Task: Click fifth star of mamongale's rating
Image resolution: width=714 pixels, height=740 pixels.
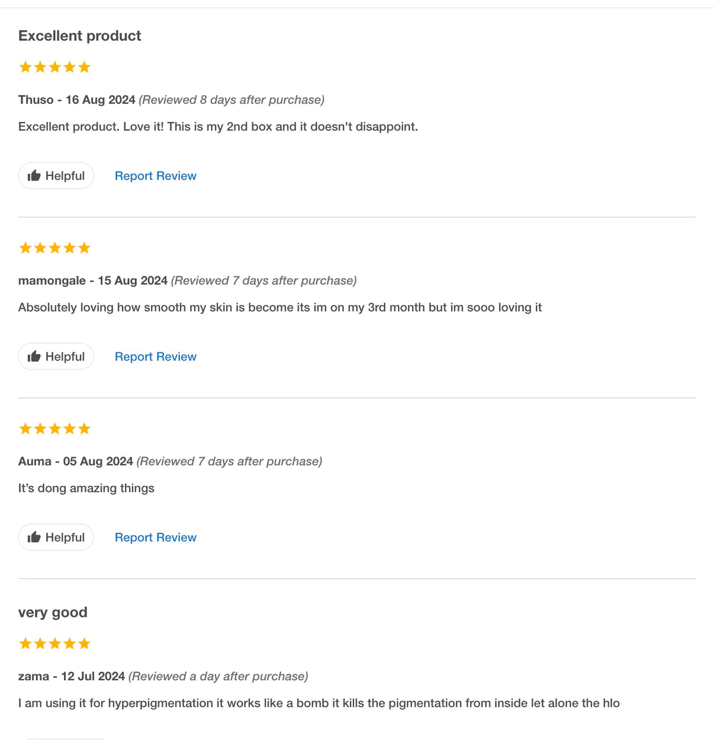Action: click(84, 248)
